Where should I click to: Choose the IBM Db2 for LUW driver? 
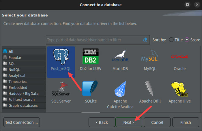tap(90, 60)
